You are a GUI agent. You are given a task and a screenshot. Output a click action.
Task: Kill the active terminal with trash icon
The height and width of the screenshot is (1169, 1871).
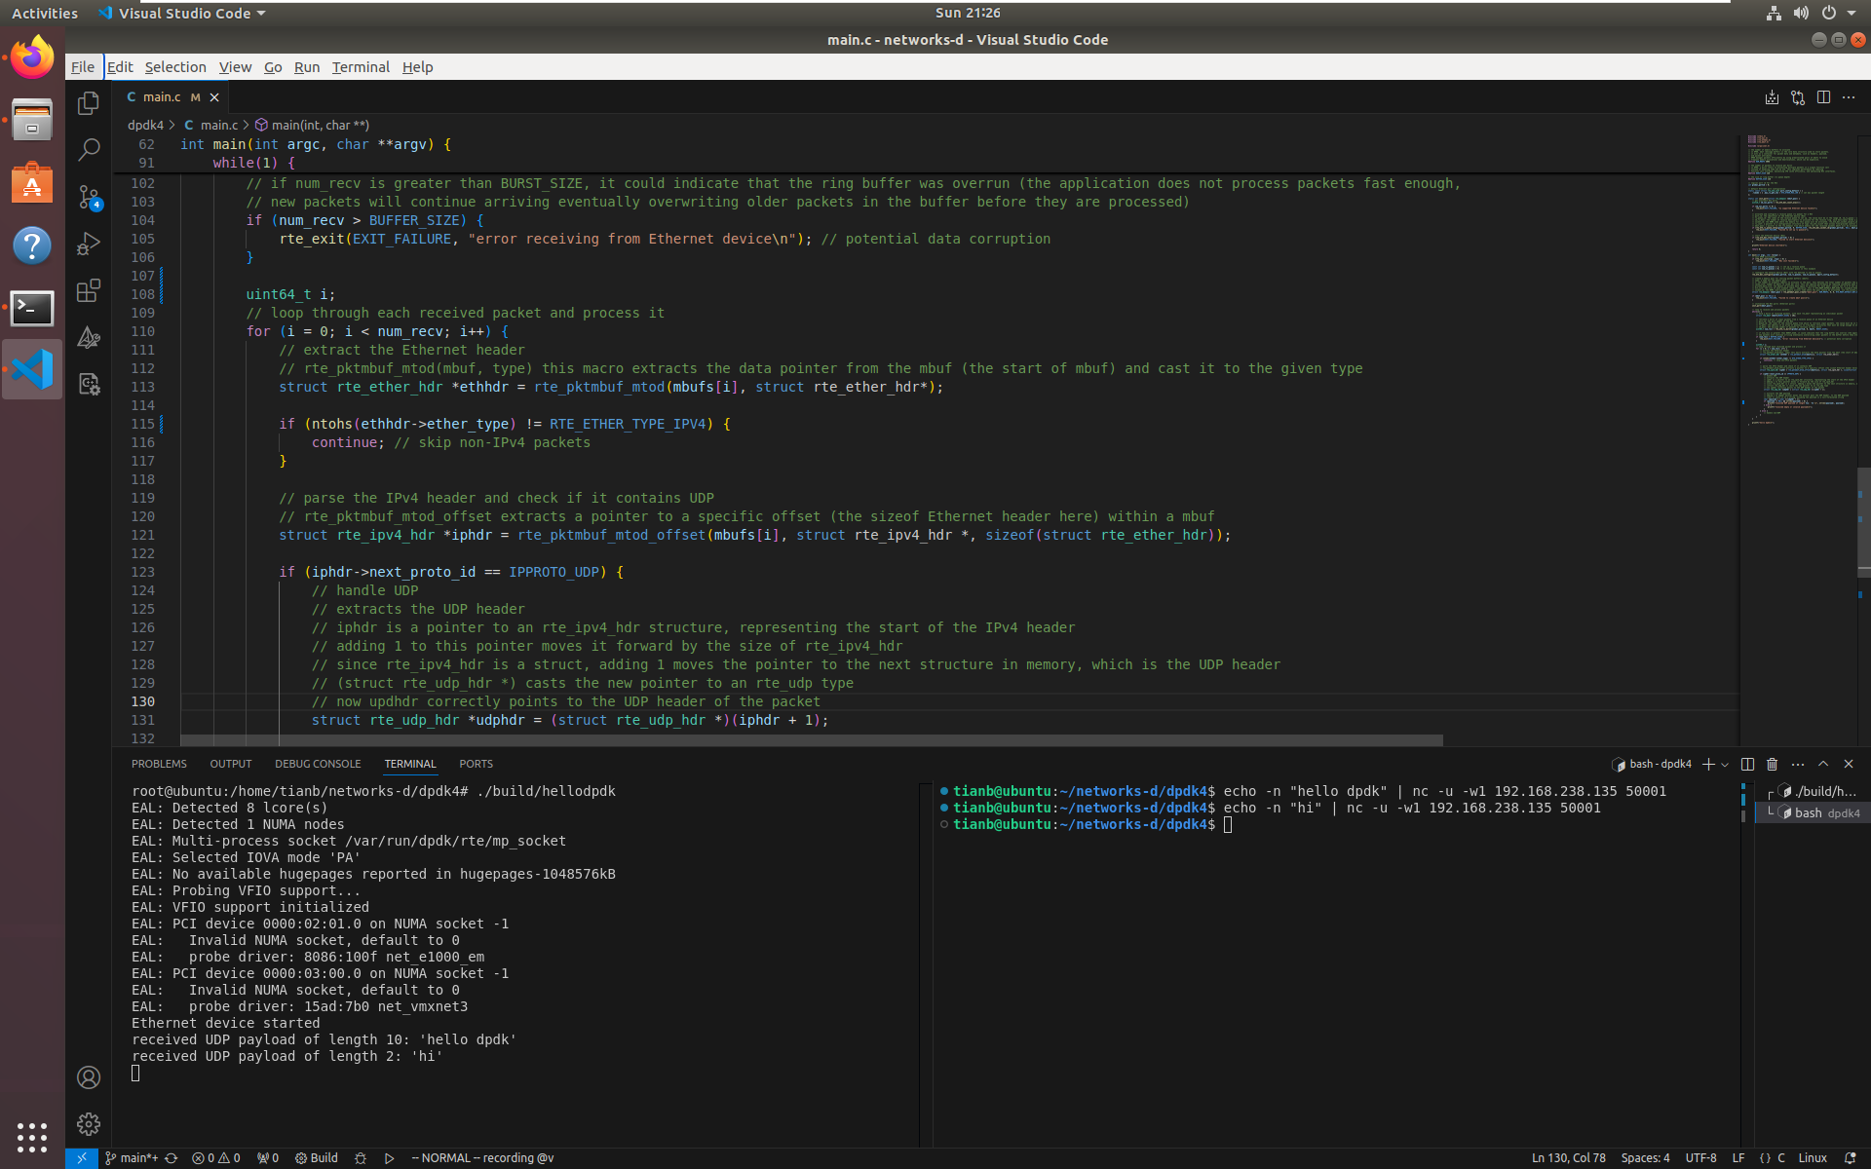pos(1772,765)
